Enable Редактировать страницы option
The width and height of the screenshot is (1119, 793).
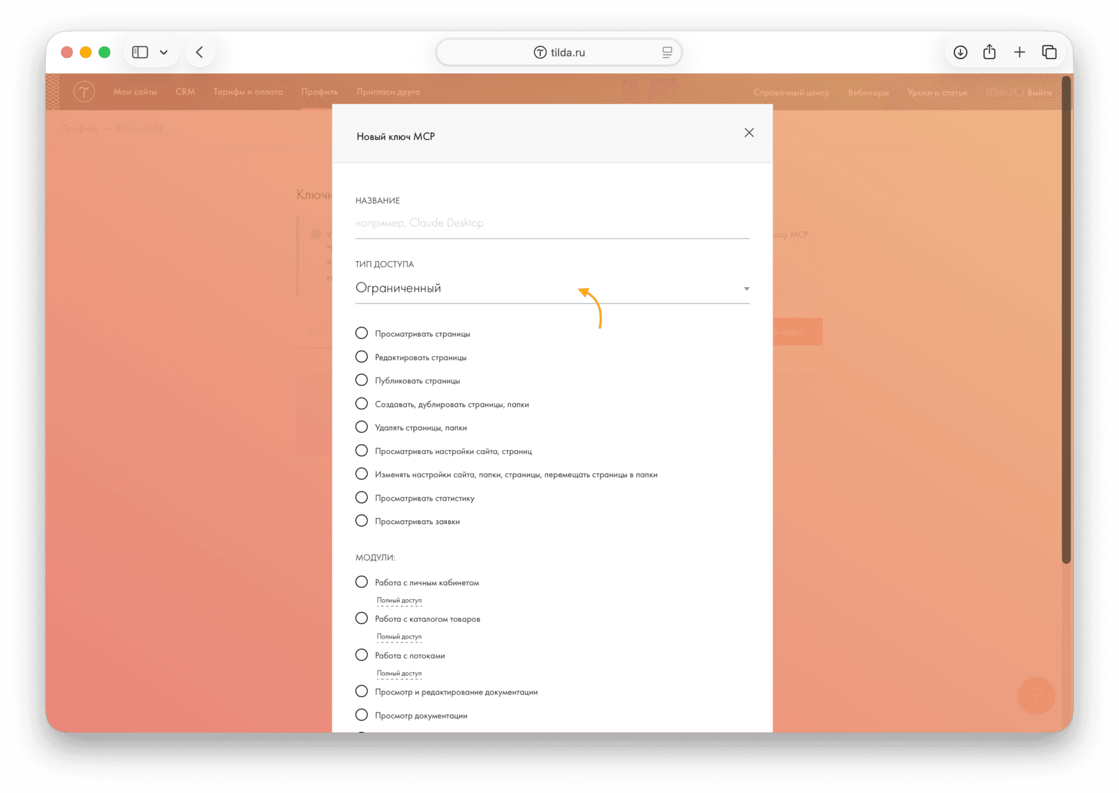[x=361, y=357]
